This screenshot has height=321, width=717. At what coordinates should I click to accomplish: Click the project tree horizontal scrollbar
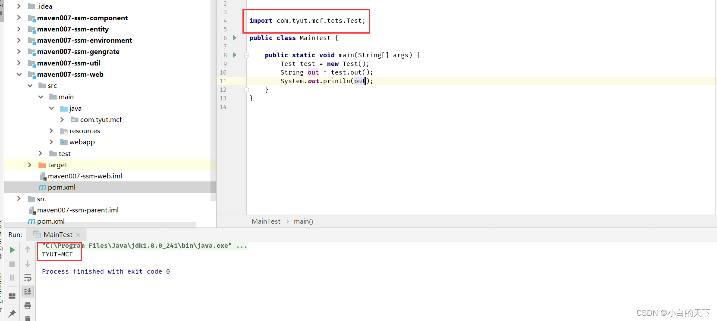100,224
